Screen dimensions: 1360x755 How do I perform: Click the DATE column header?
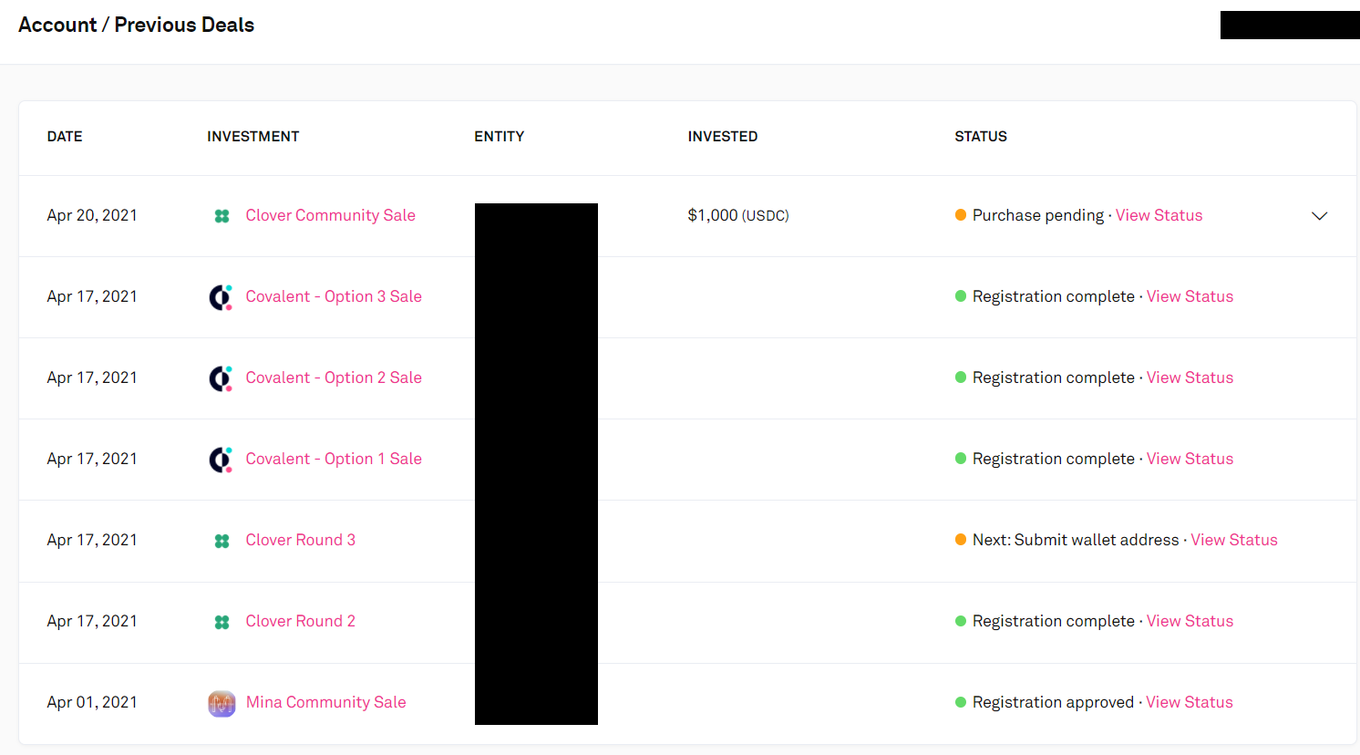tap(65, 137)
